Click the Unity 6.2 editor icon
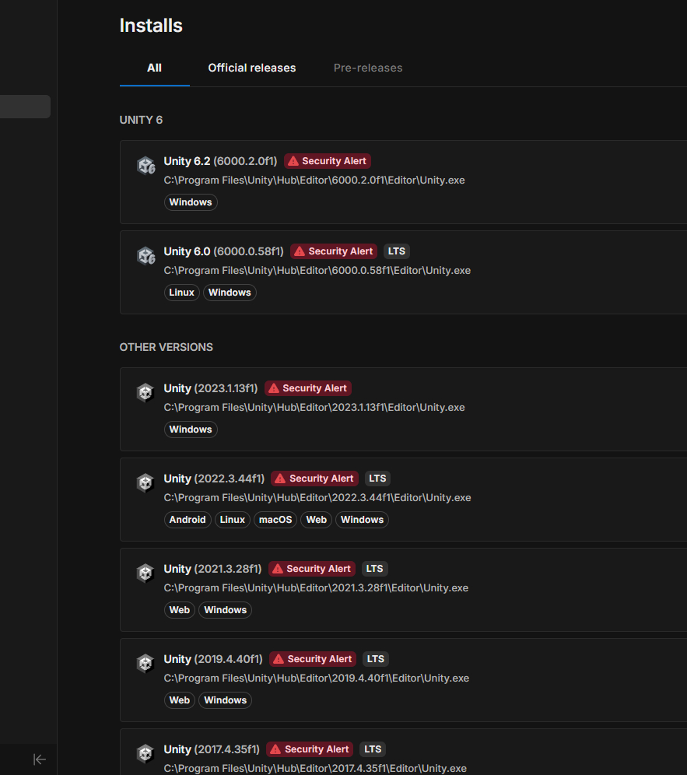This screenshot has width=687, height=775. coord(145,165)
